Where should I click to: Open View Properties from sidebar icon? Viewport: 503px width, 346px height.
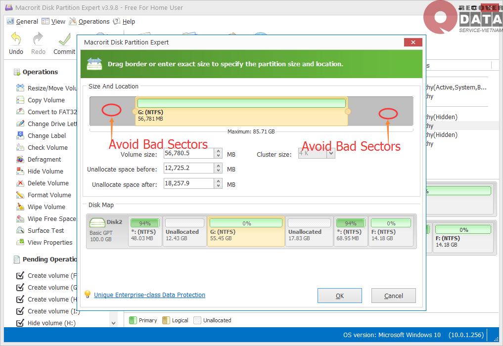point(20,242)
